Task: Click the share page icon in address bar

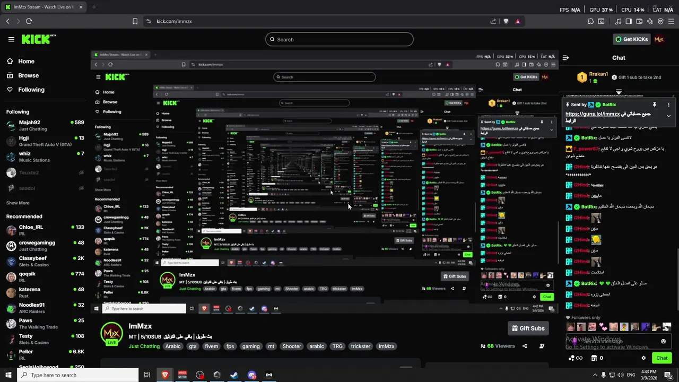Action: [x=493, y=21]
